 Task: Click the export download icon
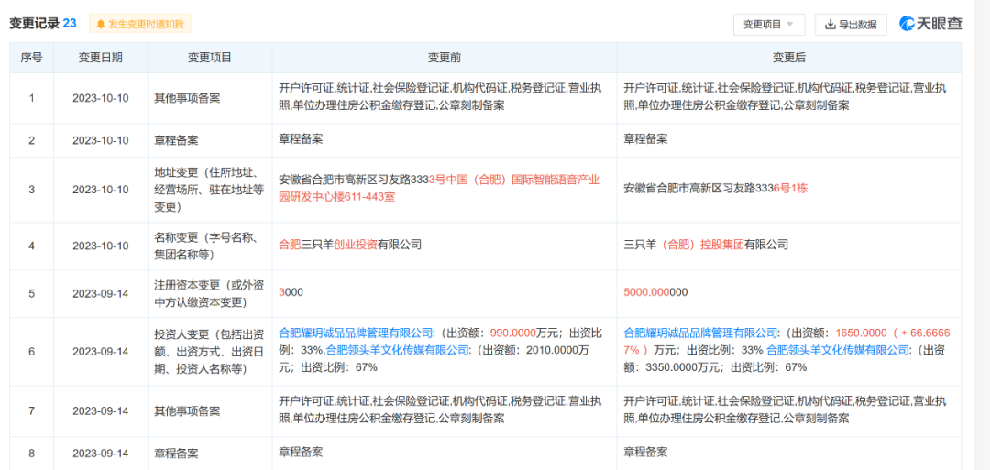click(830, 25)
